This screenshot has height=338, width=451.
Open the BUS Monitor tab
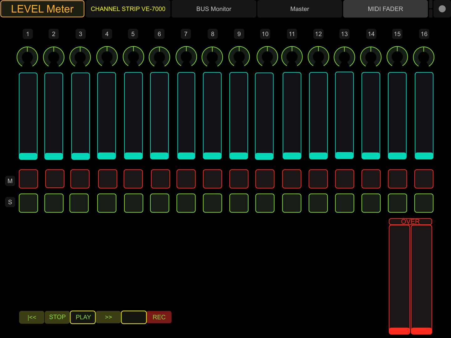pos(214,9)
